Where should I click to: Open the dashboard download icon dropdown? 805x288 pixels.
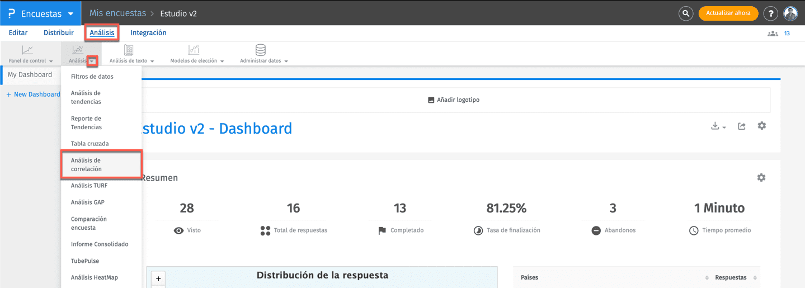point(718,126)
